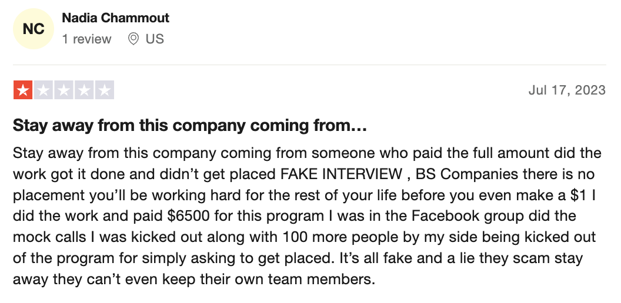
Task: Open Nadia Chammout's reviewer profile
Action: [x=116, y=18]
